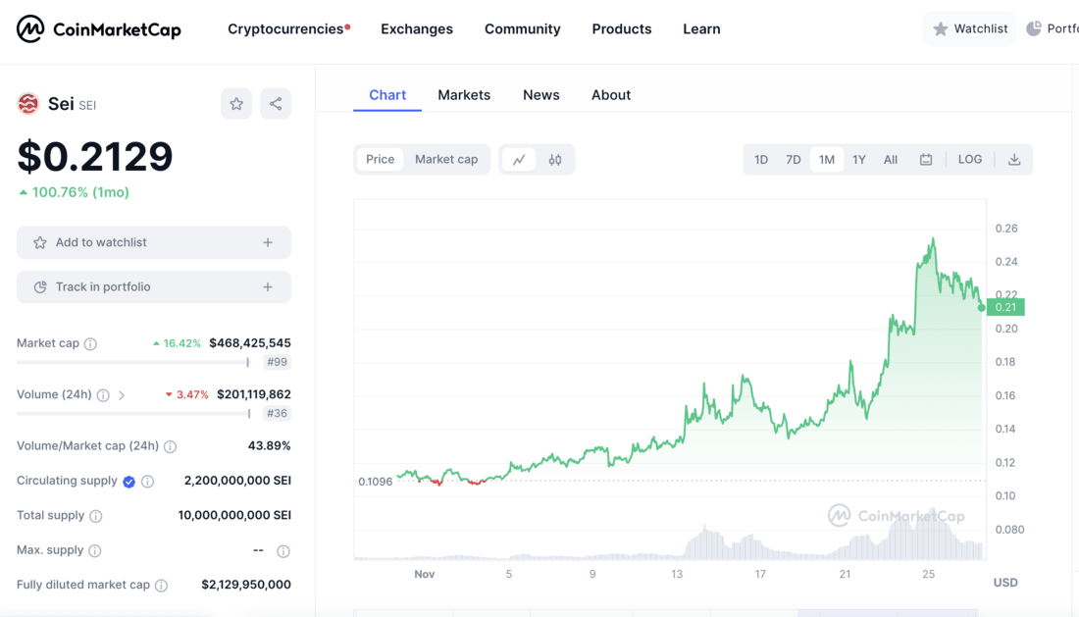Switch chart to candlestick view icon

pyautogui.click(x=556, y=159)
